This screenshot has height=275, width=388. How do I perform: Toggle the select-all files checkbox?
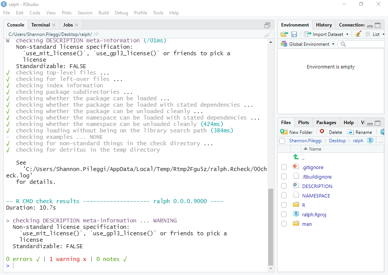[x=282, y=141]
